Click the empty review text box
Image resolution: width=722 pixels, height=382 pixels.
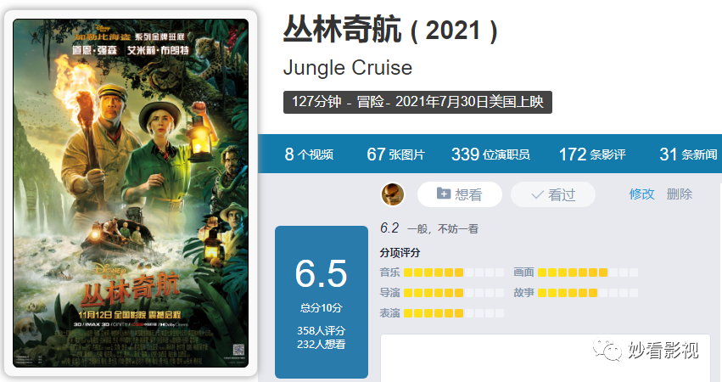pyautogui.click(x=546, y=358)
